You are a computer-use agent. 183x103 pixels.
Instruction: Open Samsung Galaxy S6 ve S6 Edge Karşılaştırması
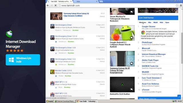coord(120,70)
